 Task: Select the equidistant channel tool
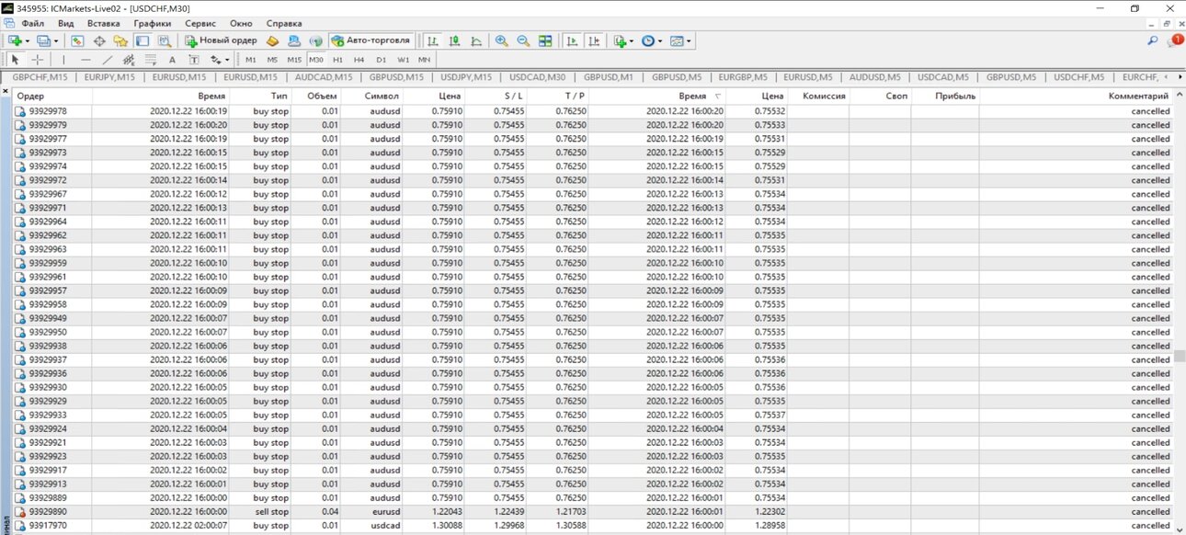point(129,60)
